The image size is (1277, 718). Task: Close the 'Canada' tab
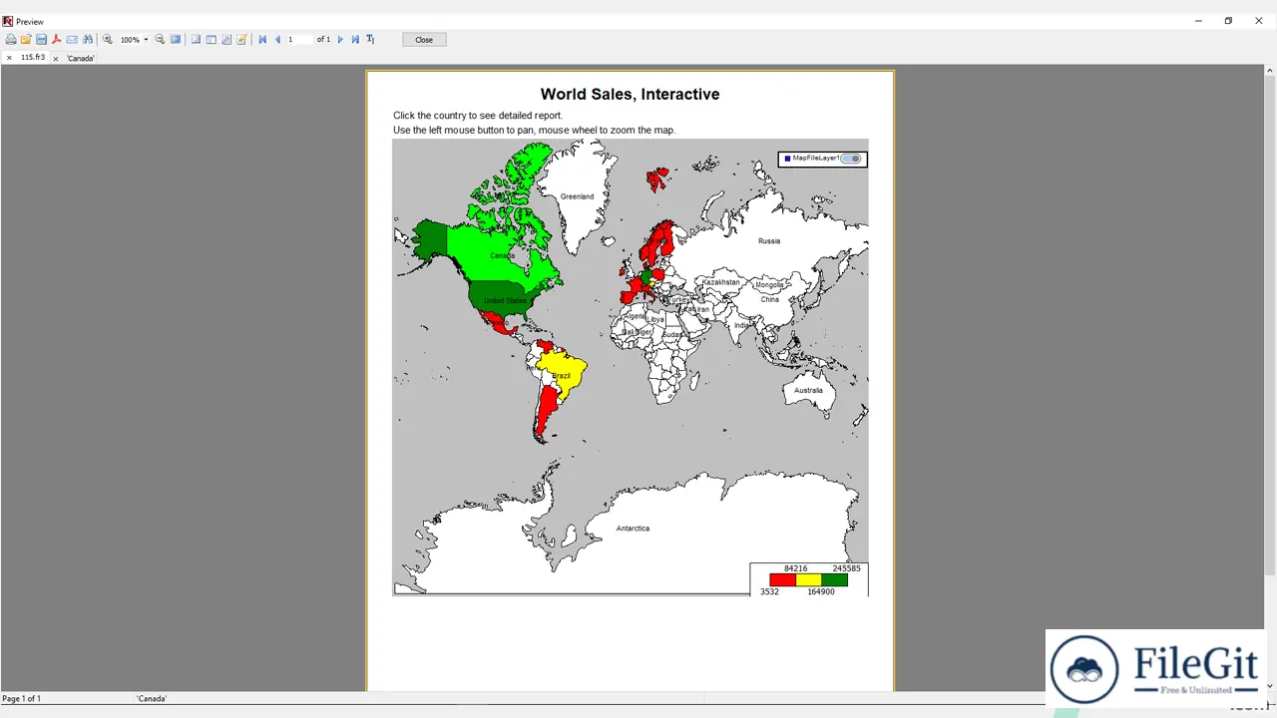[56, 58]
